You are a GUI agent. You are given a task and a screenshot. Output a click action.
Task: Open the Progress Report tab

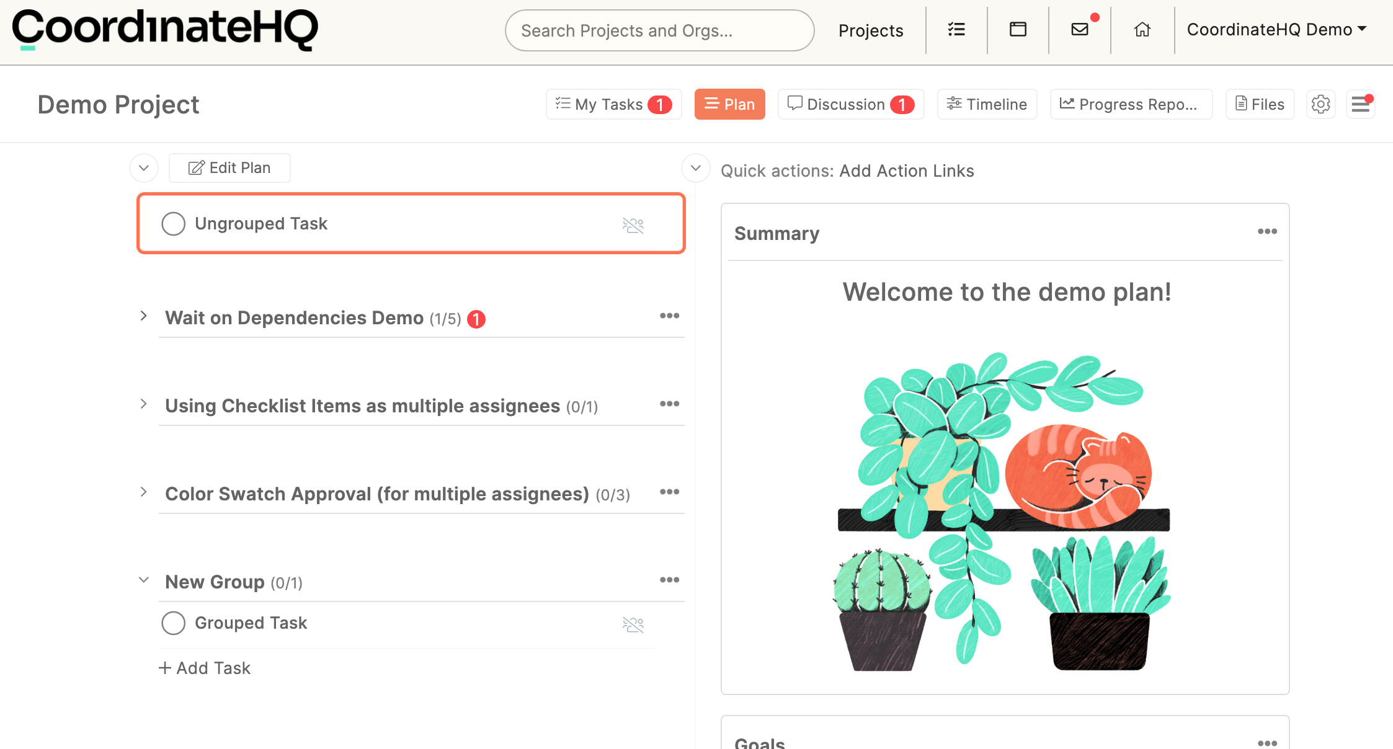[1131, 104]
